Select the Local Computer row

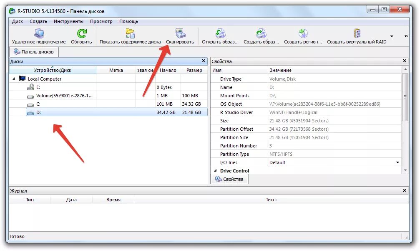pos(108,79)
